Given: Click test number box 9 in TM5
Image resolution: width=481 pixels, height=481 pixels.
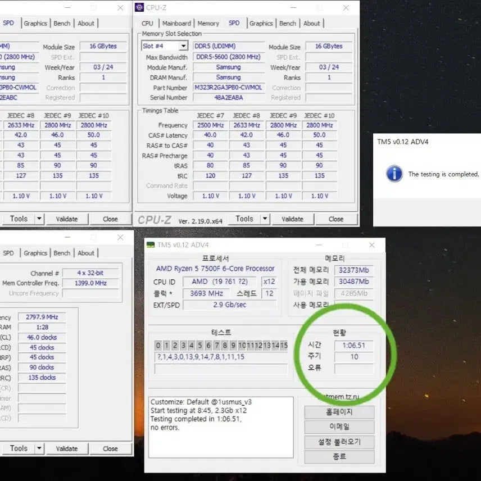Looking at the screenshot, I should (x=233, y=346).
